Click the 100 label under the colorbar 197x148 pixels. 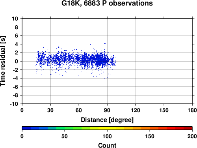pyautogui.click(x=107, y=136)
